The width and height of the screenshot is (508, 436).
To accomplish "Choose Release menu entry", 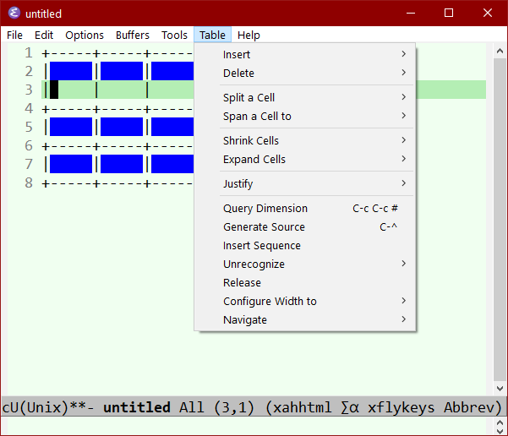I will (x=304, y=282).
